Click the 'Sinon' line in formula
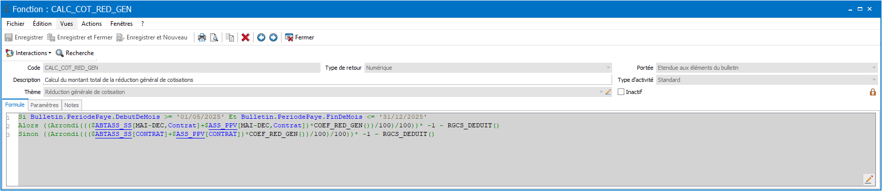 pyautogui.click(x=226, y=134)
